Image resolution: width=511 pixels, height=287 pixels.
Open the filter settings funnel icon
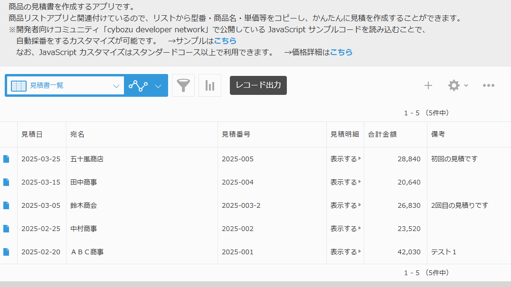[183, 85]
